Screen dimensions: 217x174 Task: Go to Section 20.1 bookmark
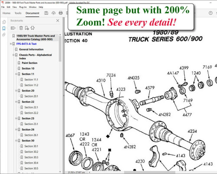click(31, 96)
